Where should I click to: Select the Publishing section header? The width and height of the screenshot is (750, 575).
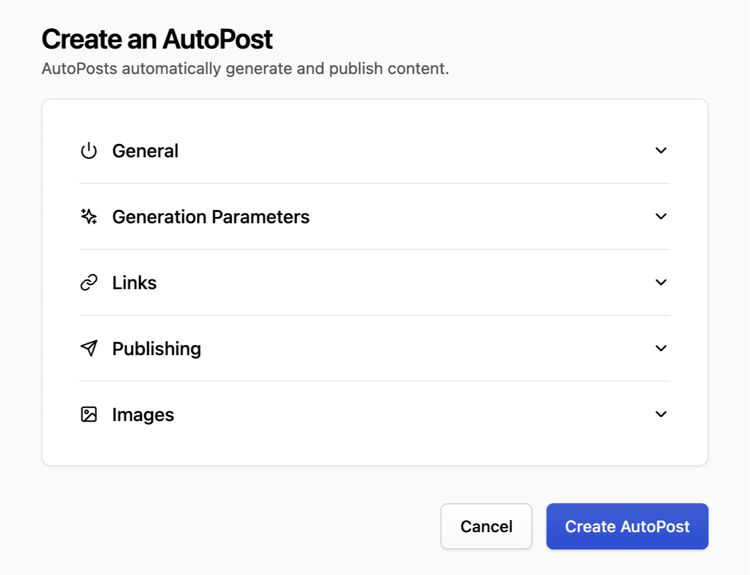coord(156,348)
